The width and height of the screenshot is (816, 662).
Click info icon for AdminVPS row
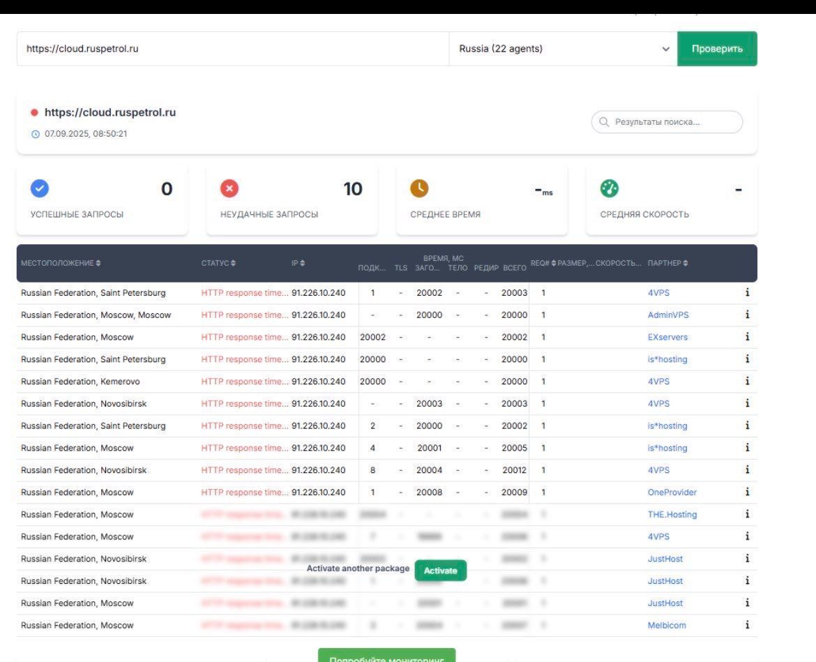point(748,315)
